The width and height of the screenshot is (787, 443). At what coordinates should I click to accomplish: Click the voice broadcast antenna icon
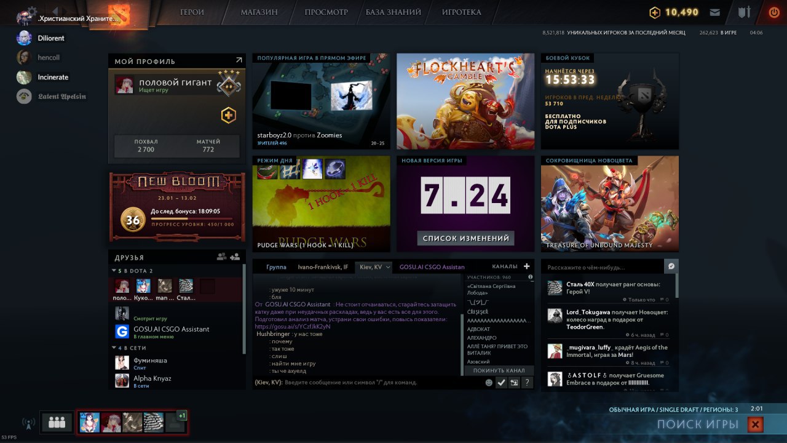coord(28,423)
